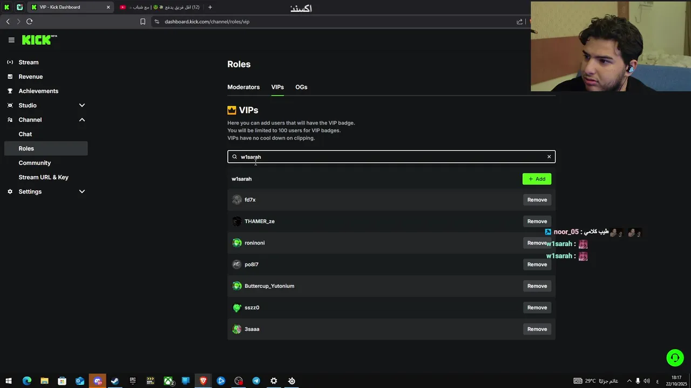
Task: Switch to Brave browser in taskbar
Action: 204,381
